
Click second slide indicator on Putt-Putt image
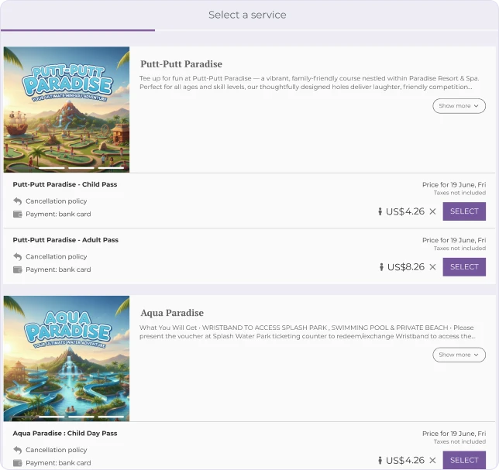[x=81, y=167]
